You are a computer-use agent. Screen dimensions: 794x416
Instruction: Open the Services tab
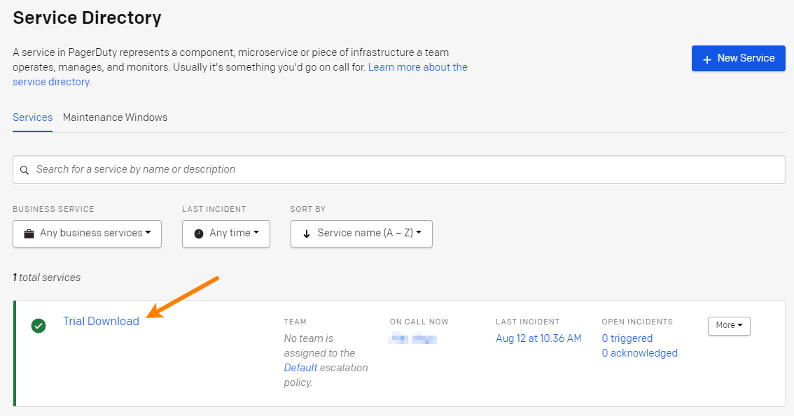pos(32,117)
